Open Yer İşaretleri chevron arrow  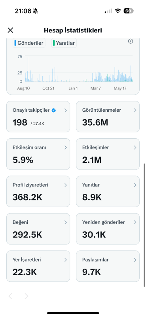point(65,260)
